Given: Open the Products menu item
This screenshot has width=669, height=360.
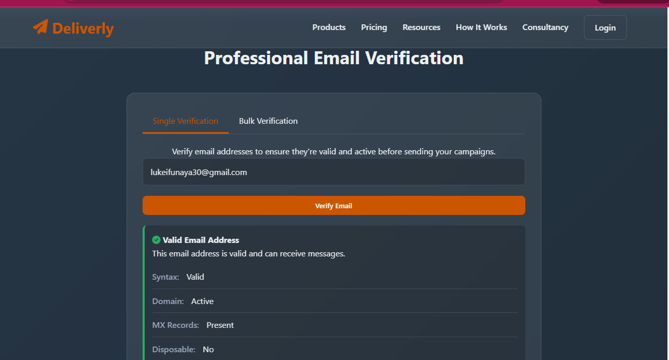Looking at the screenshot, I should (329, 27).
